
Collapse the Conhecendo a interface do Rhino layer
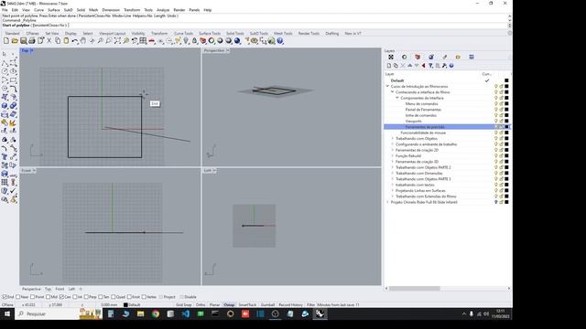[x=393, y=92]
